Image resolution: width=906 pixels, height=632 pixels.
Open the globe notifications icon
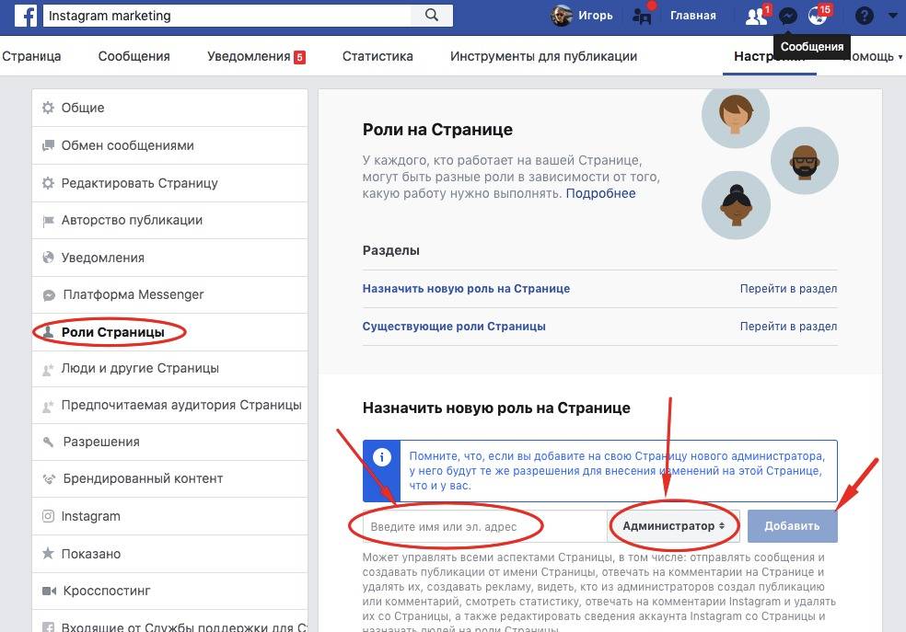[818, 17]
